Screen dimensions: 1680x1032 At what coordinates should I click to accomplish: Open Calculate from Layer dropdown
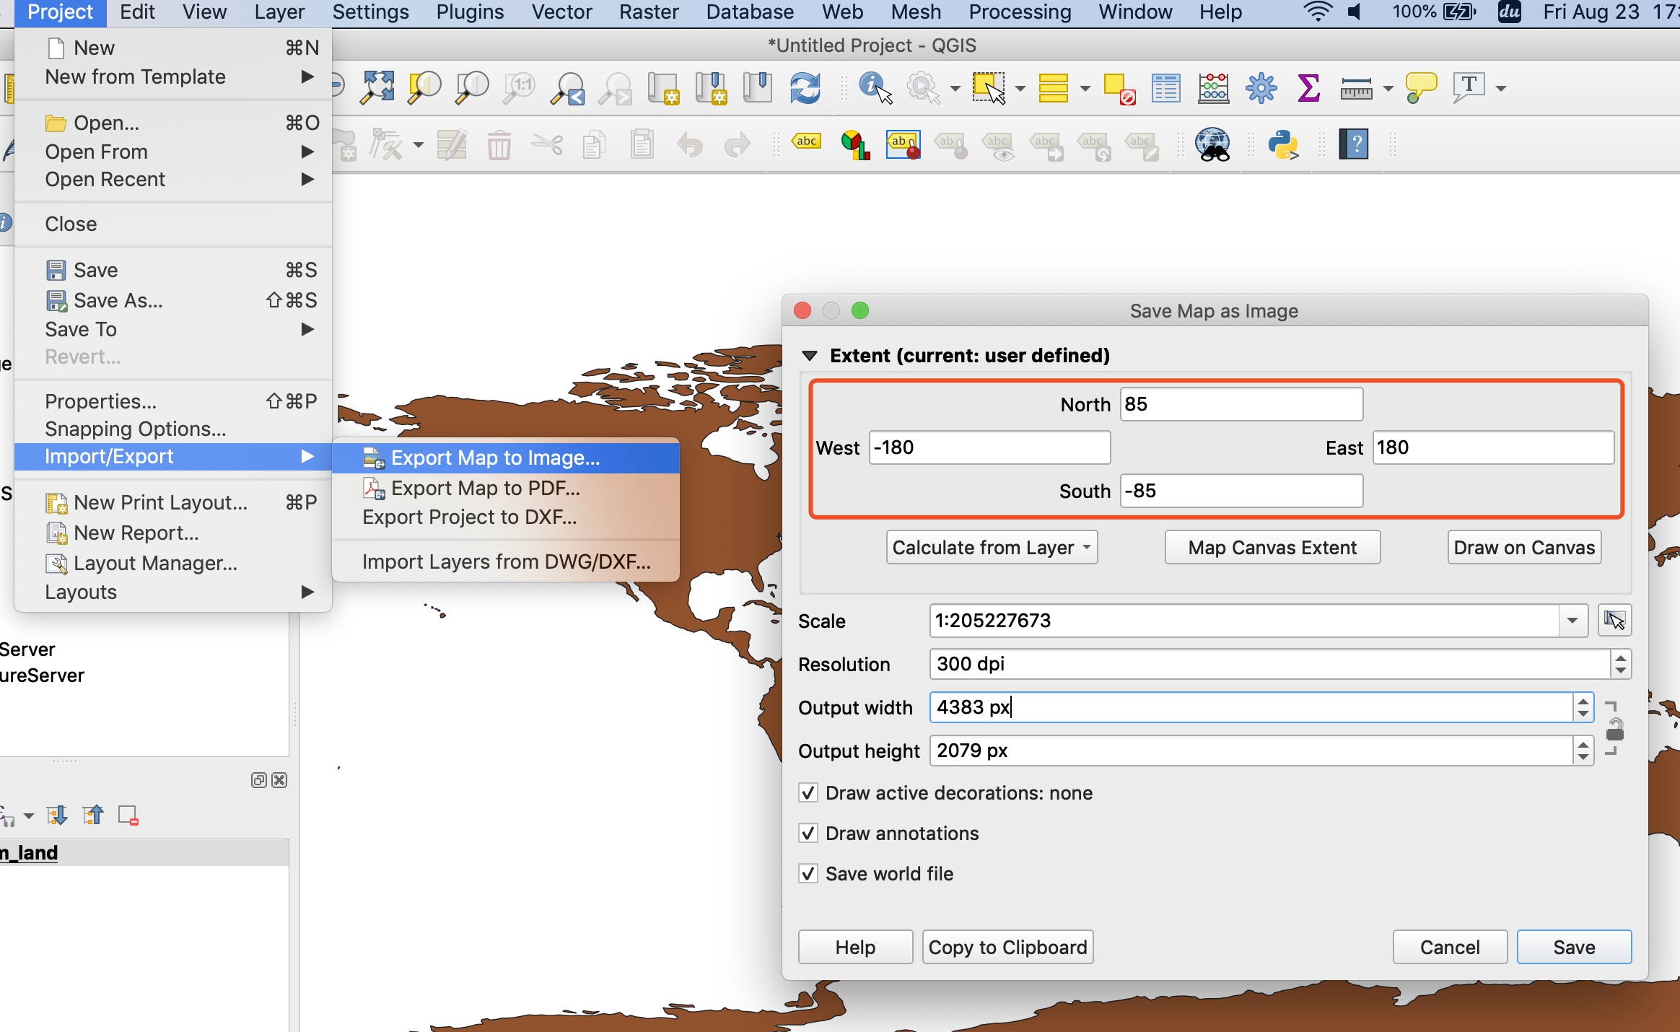992,548
